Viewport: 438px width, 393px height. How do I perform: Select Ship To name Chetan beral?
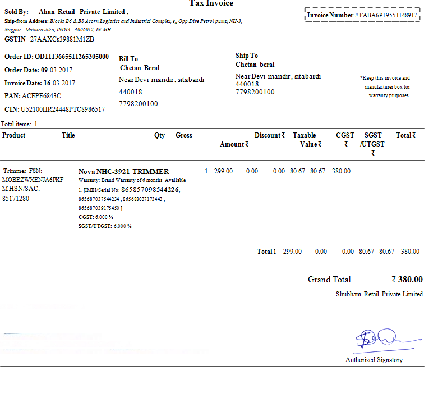click(255, 65)
